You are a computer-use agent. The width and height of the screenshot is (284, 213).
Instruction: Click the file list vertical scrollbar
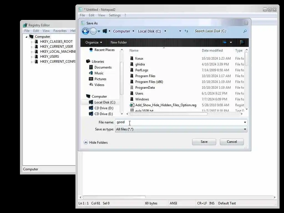246,59
